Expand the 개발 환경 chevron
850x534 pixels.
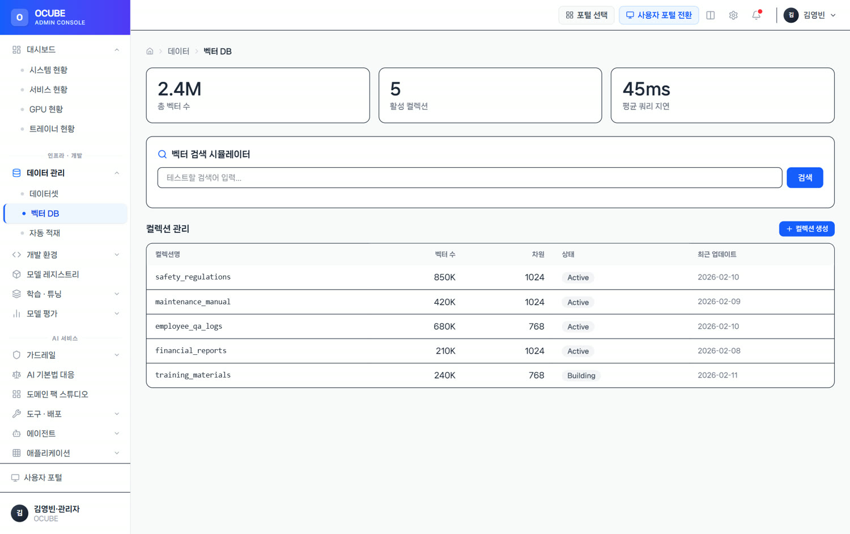point(117,255)
